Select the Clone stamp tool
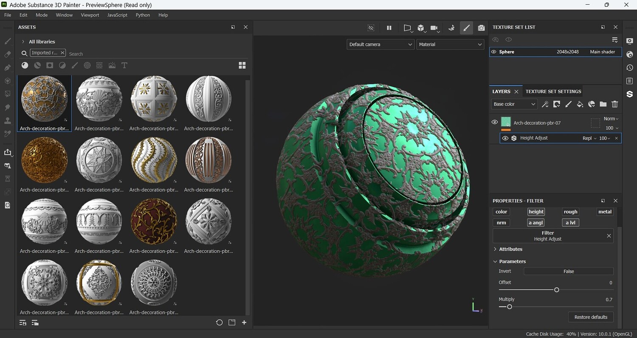Screen dimensions: 637x338 tap(7, 120)
